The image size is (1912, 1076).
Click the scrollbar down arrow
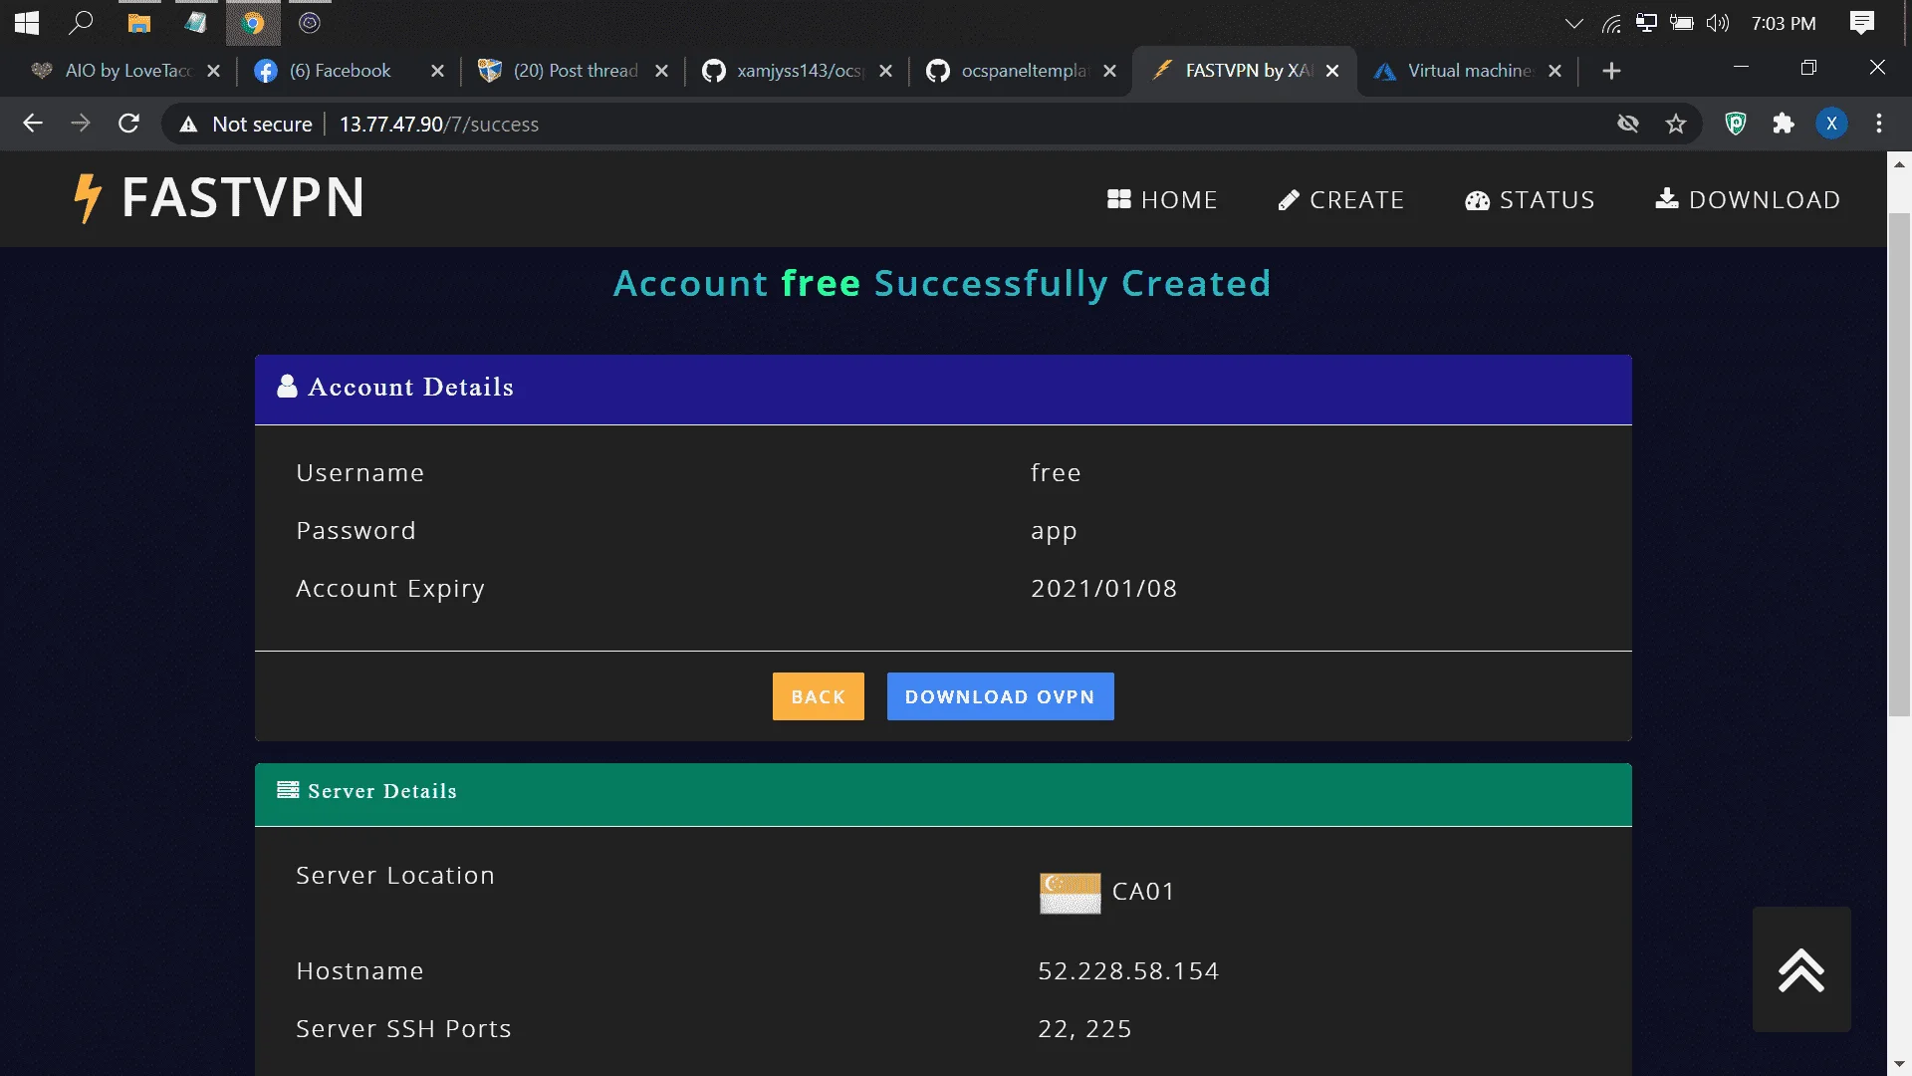(1899, 1064)
